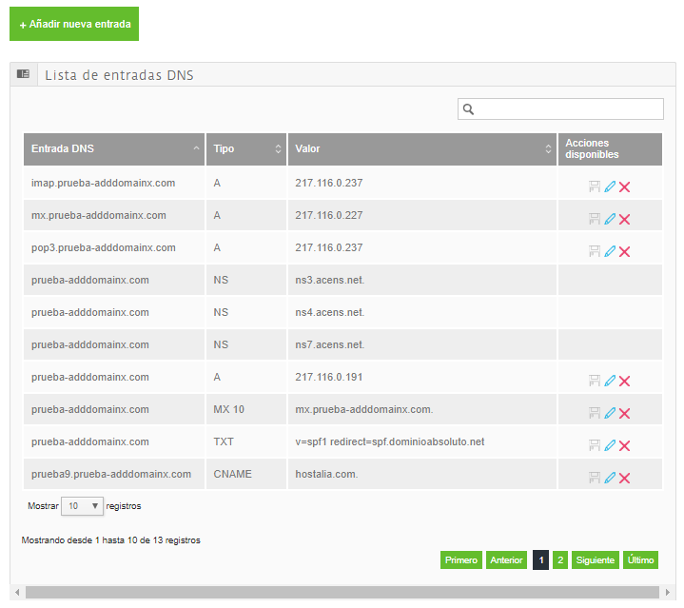The height and width of the screenshot is (608, 684).
Task: Click the CNAME type cell
Action: click(x=246, y=474)
